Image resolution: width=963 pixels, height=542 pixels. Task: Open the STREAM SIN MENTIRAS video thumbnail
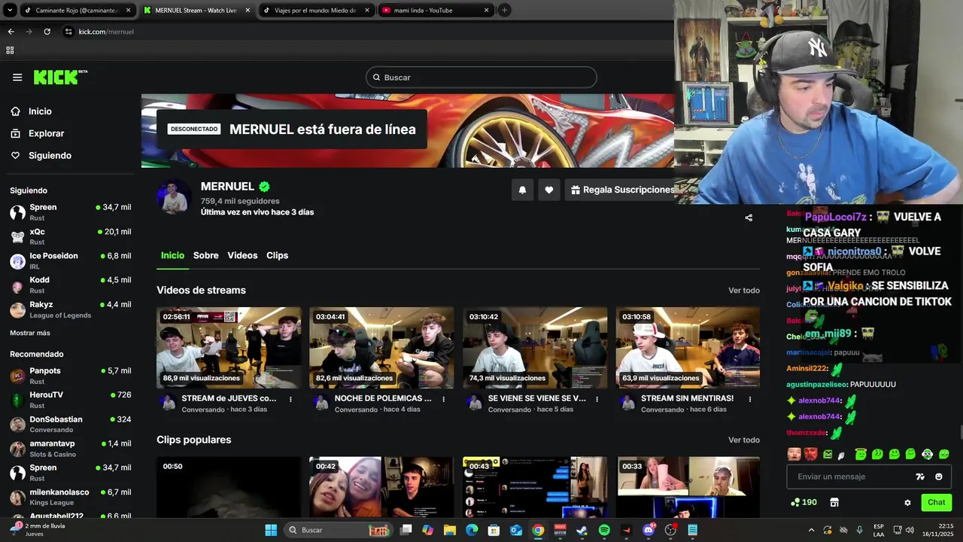(688, 347)
